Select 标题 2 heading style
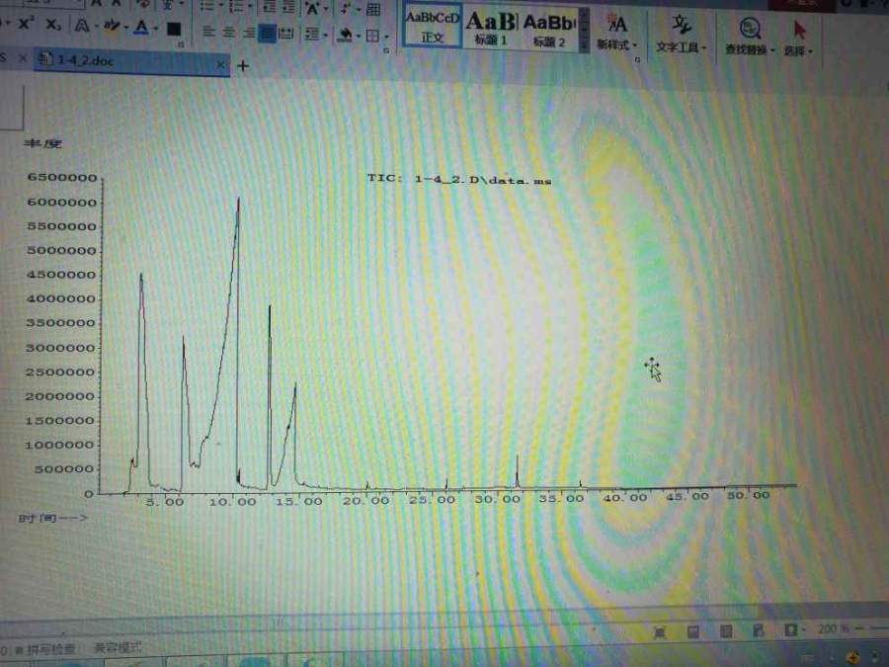 click(549, 30)
